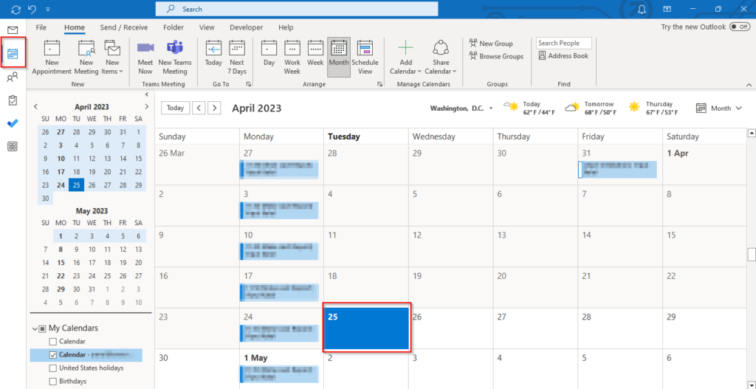Select April 26 in the mini calendar

92,185
